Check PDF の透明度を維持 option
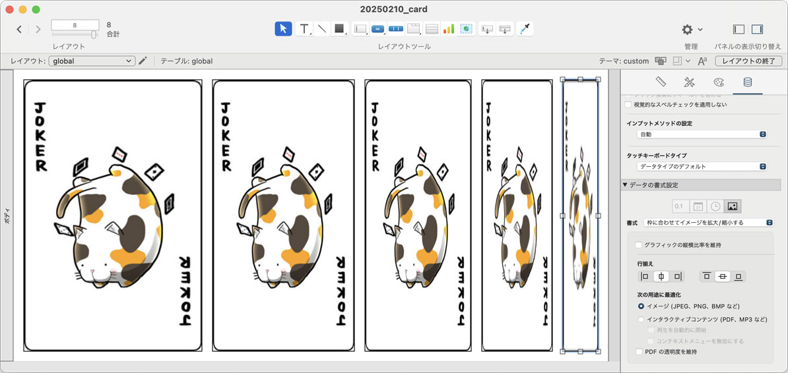This screenshot has width=788, height=373. coord(640,352)
